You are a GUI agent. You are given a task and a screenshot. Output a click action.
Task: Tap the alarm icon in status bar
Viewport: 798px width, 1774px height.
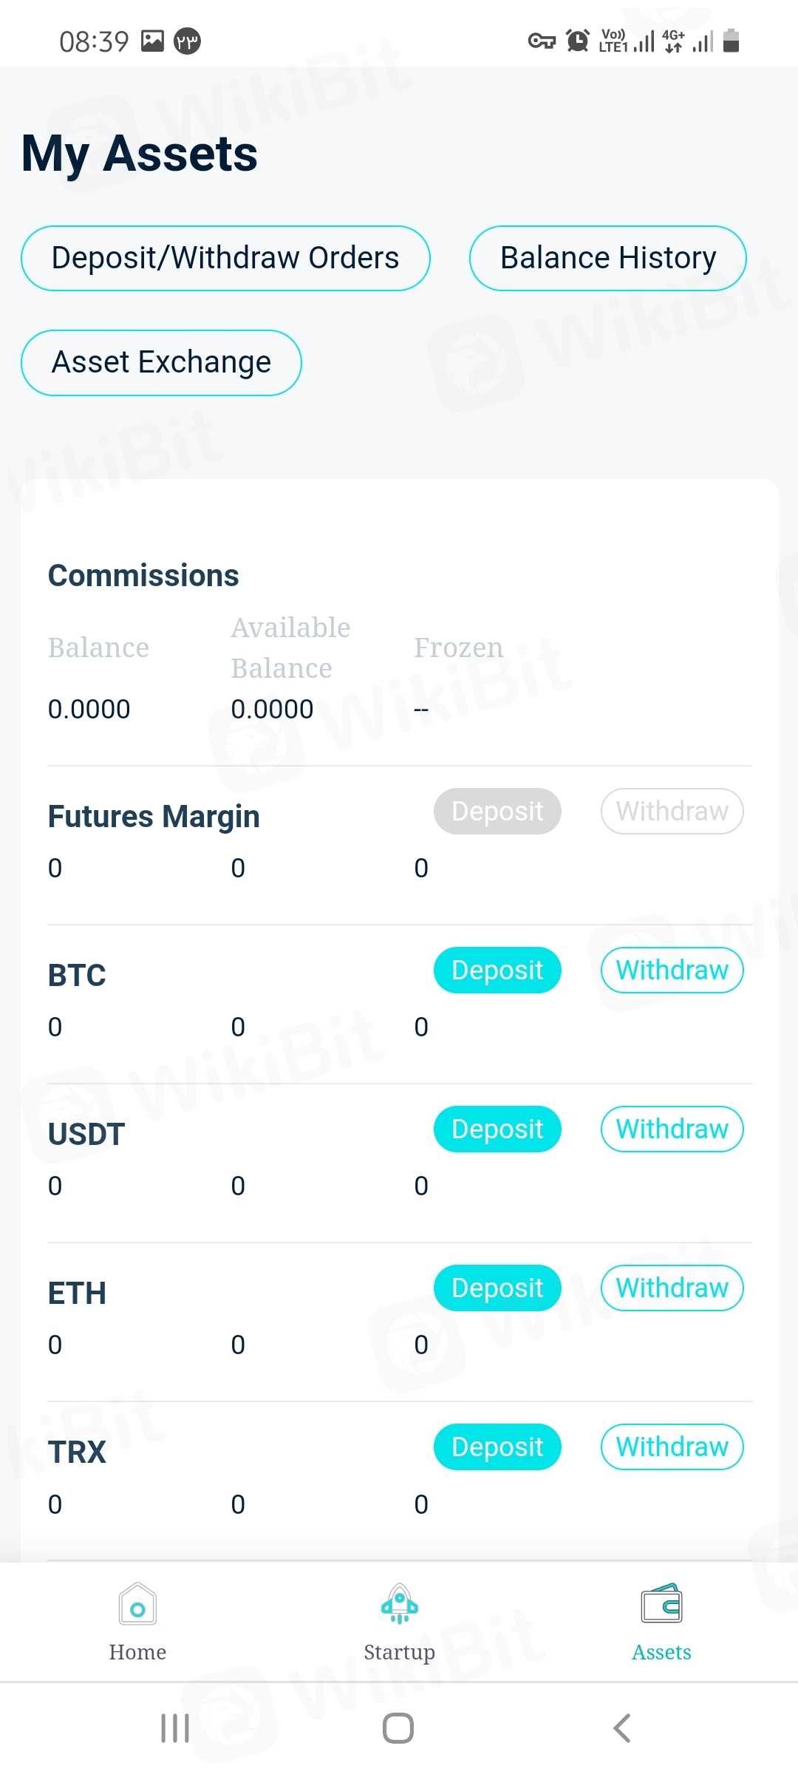point(577,41)
